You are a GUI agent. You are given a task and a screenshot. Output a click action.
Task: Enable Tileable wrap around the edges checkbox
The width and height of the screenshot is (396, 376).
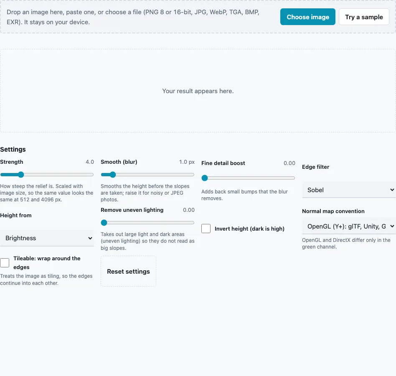pos(5,263)
